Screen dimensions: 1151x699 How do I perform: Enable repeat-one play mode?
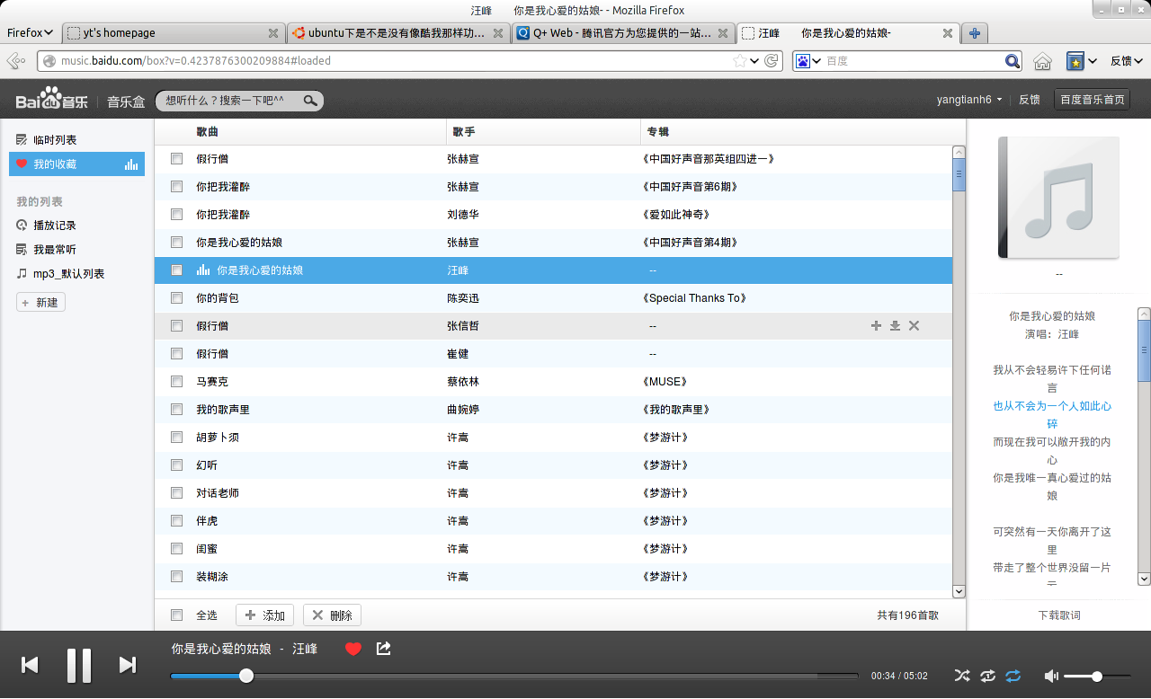click(988, 676)
